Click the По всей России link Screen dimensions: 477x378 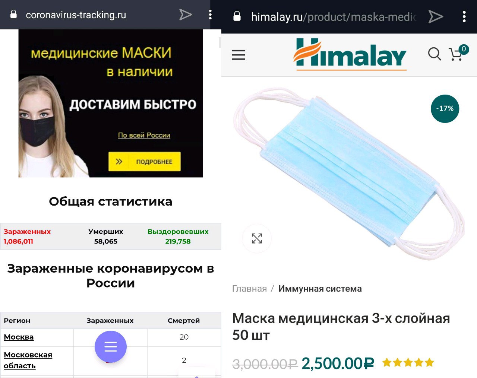144,135
